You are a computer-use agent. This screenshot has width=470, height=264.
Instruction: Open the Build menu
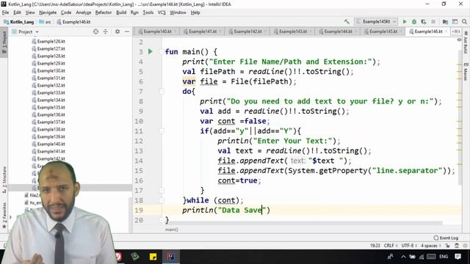click(x=121, y=12)
